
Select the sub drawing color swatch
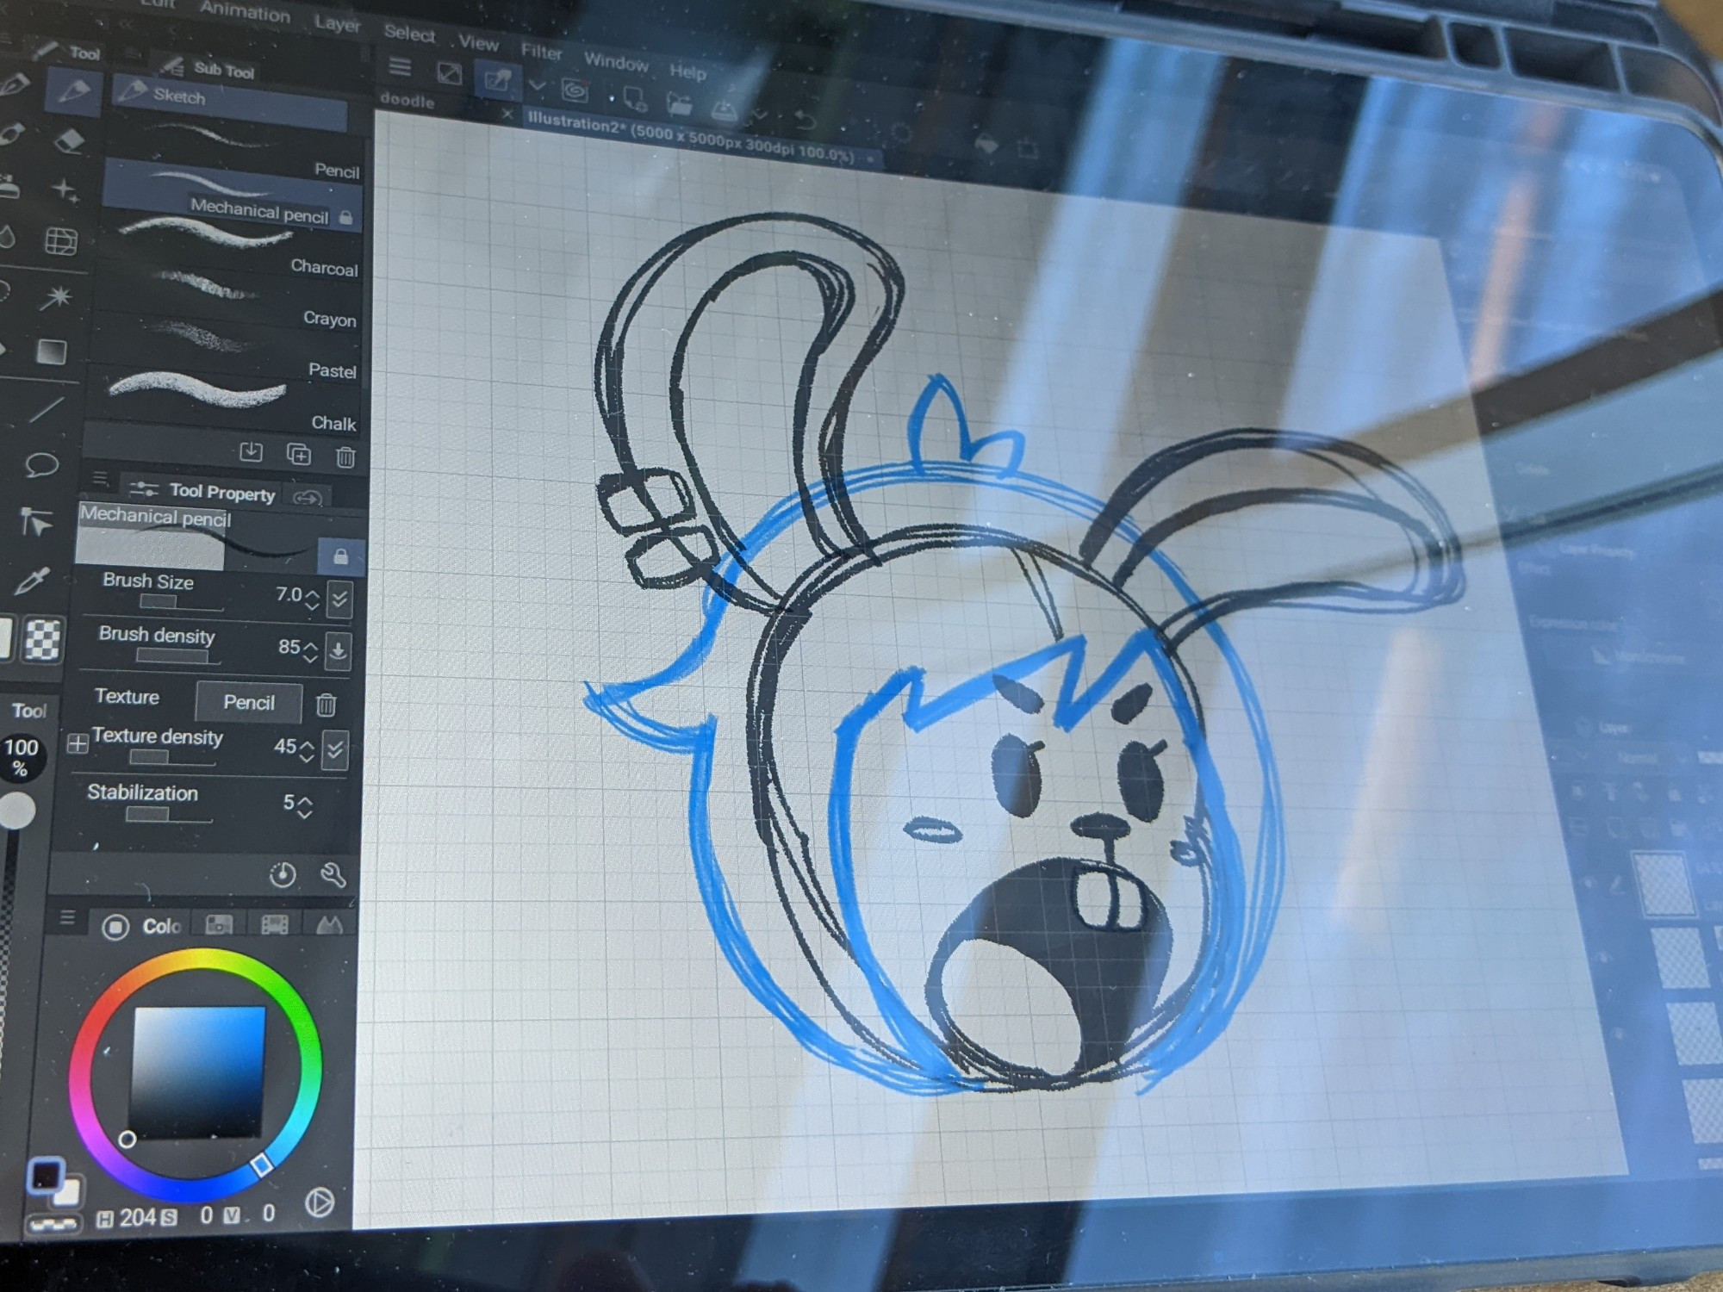click(x=68, y=1191)
